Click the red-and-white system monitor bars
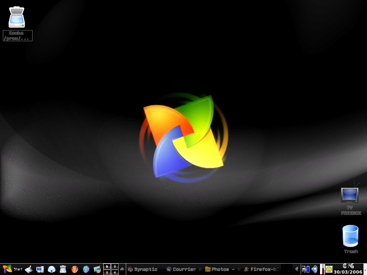This screenshot has height=275, width=367. click(x=322, y=269)
